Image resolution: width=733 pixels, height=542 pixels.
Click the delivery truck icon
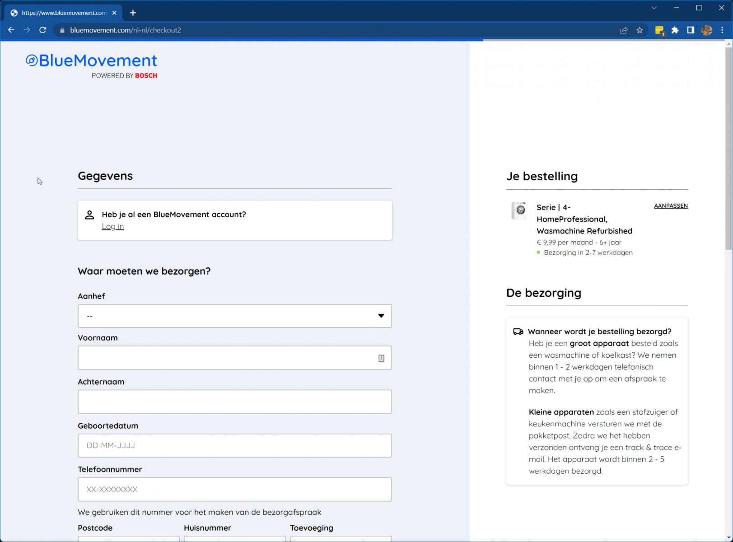(x=518, y=332)
